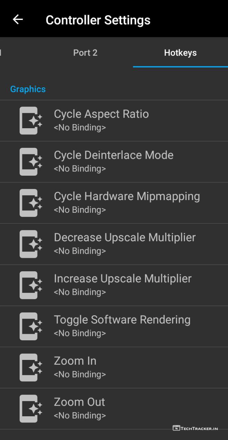
Task: Select the Hotkeys tab
Action: coord(180,53)
